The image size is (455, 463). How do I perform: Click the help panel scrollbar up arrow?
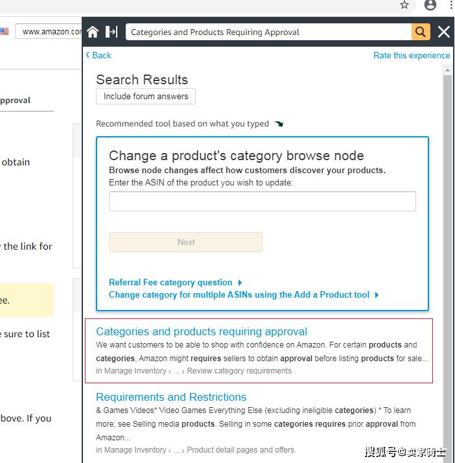447,69
